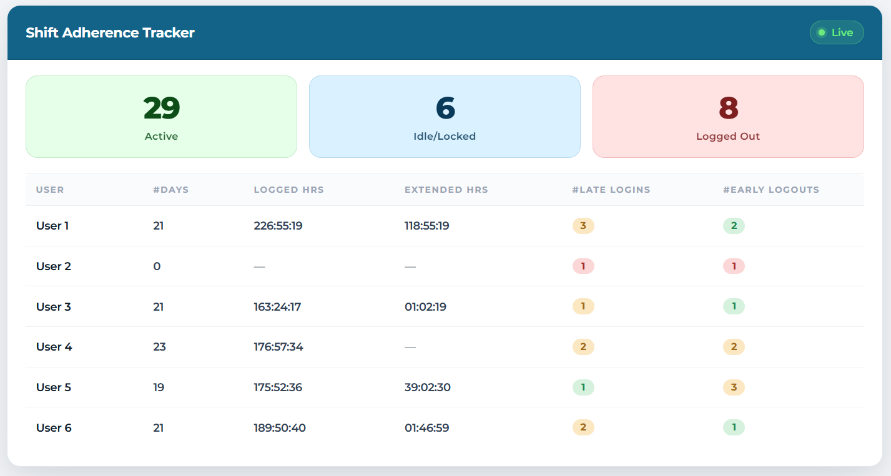
Task: Sort by #LATE LOGINS column header
Action: point(611,190)
